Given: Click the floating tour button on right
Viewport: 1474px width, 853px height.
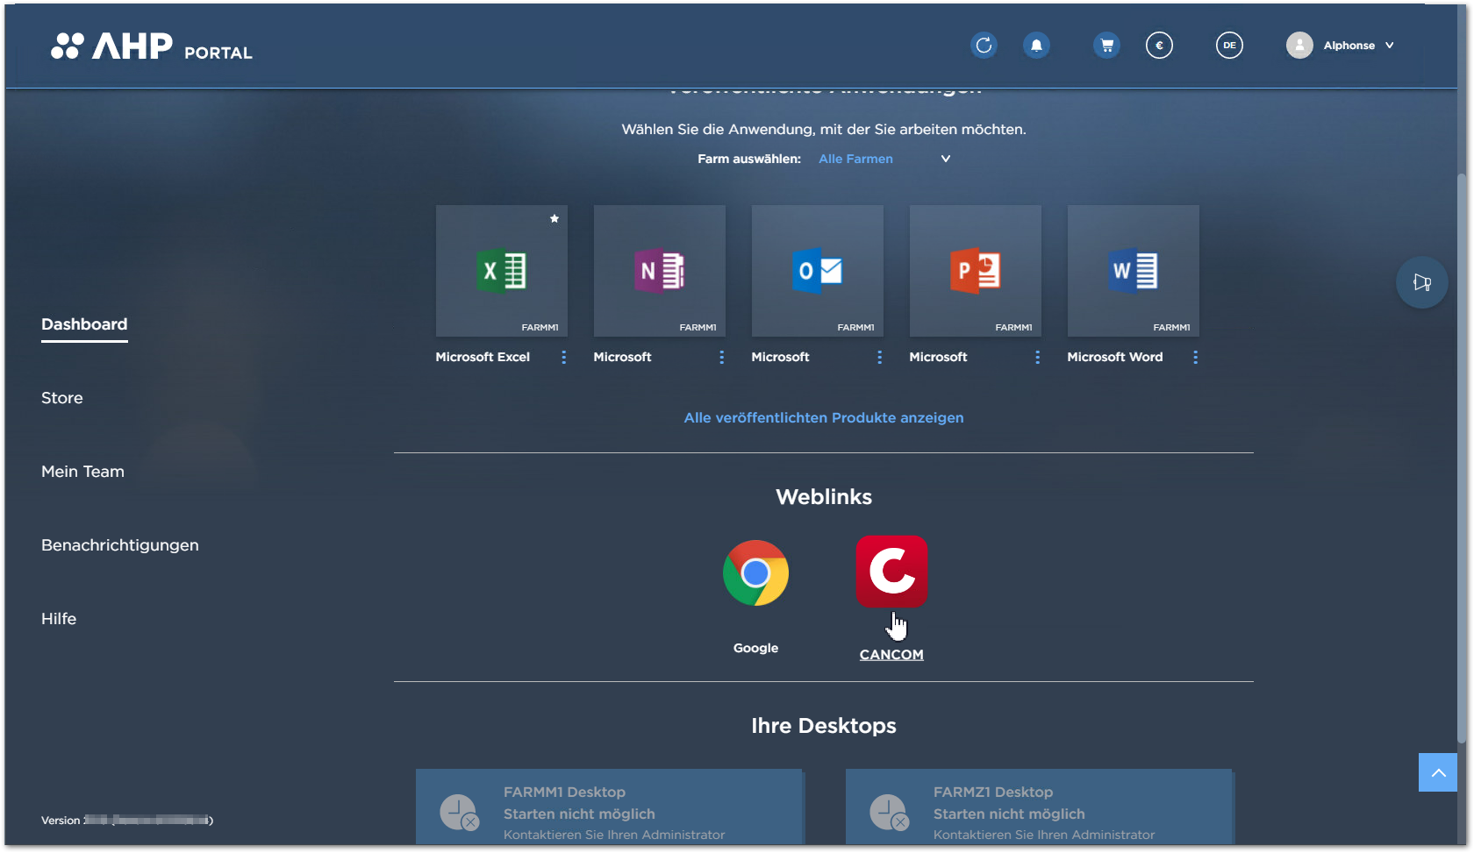Looking at the screenshot, I should pyautogui.click(x=1421, y=282).
